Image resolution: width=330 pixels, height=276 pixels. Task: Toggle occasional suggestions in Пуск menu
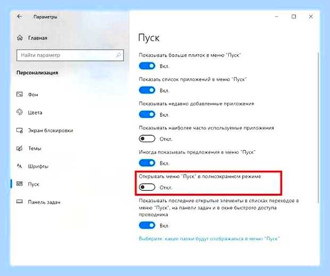tap(147, 163)
